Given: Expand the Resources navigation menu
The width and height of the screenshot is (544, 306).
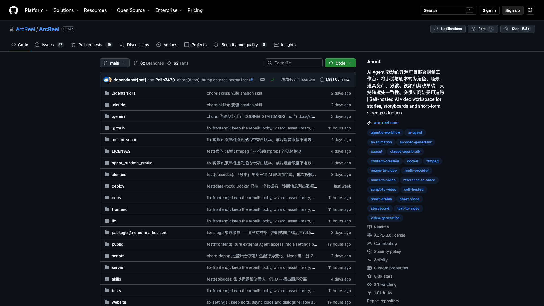Looking at the screenshot, I should (x=97, y=10).
